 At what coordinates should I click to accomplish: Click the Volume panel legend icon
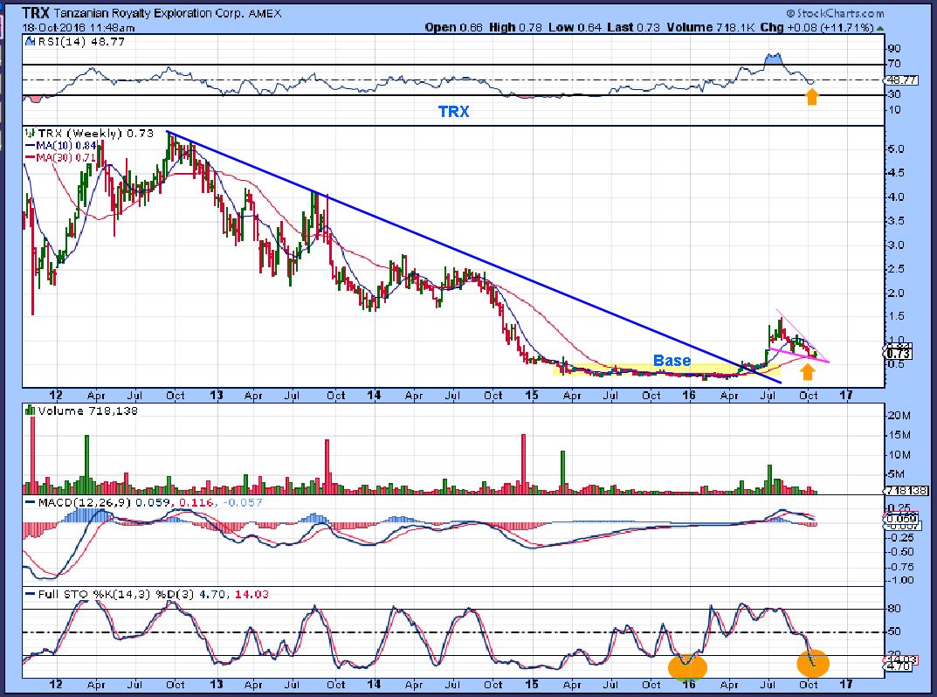(29, 411)
